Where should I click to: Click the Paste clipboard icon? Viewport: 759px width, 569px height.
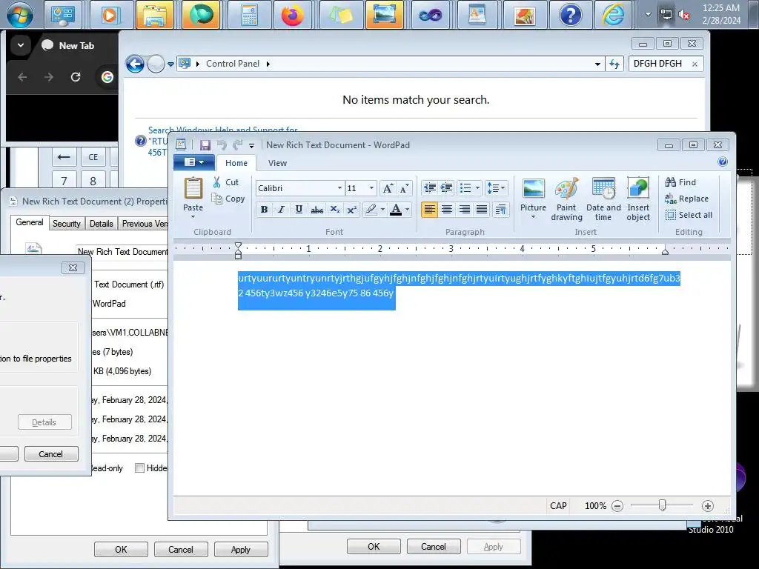click(x=193, y=188)
